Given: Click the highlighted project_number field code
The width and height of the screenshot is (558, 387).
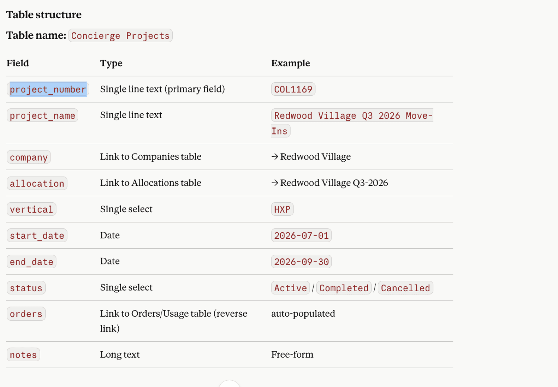Looking at the screenshot, I should click(x=48, y=89).
